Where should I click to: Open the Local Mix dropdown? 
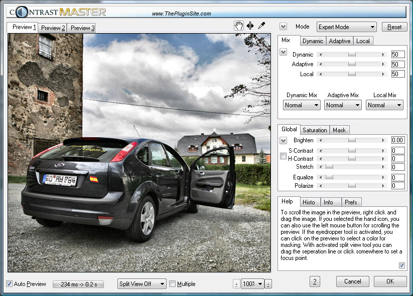tap(384, 105)
